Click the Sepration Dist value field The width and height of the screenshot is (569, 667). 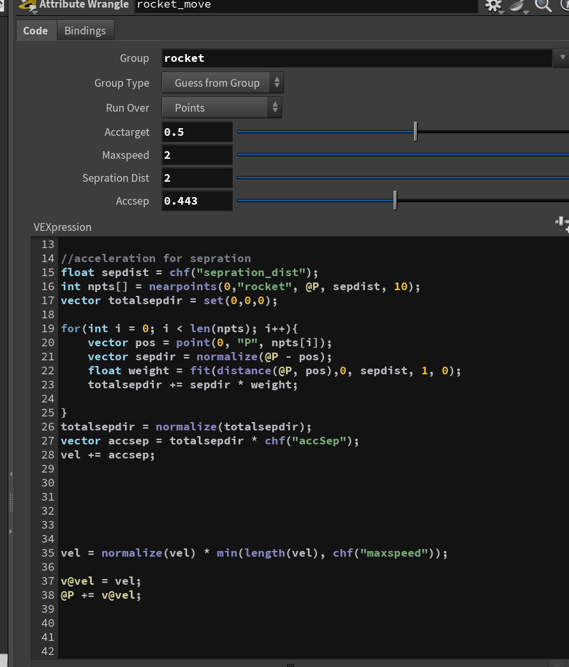(x=196, y=178)
